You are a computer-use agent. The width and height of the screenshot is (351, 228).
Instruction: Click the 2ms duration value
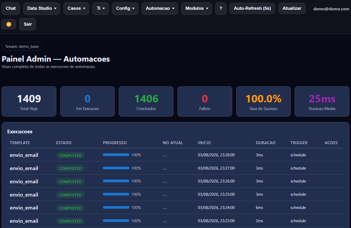point(259,221)
